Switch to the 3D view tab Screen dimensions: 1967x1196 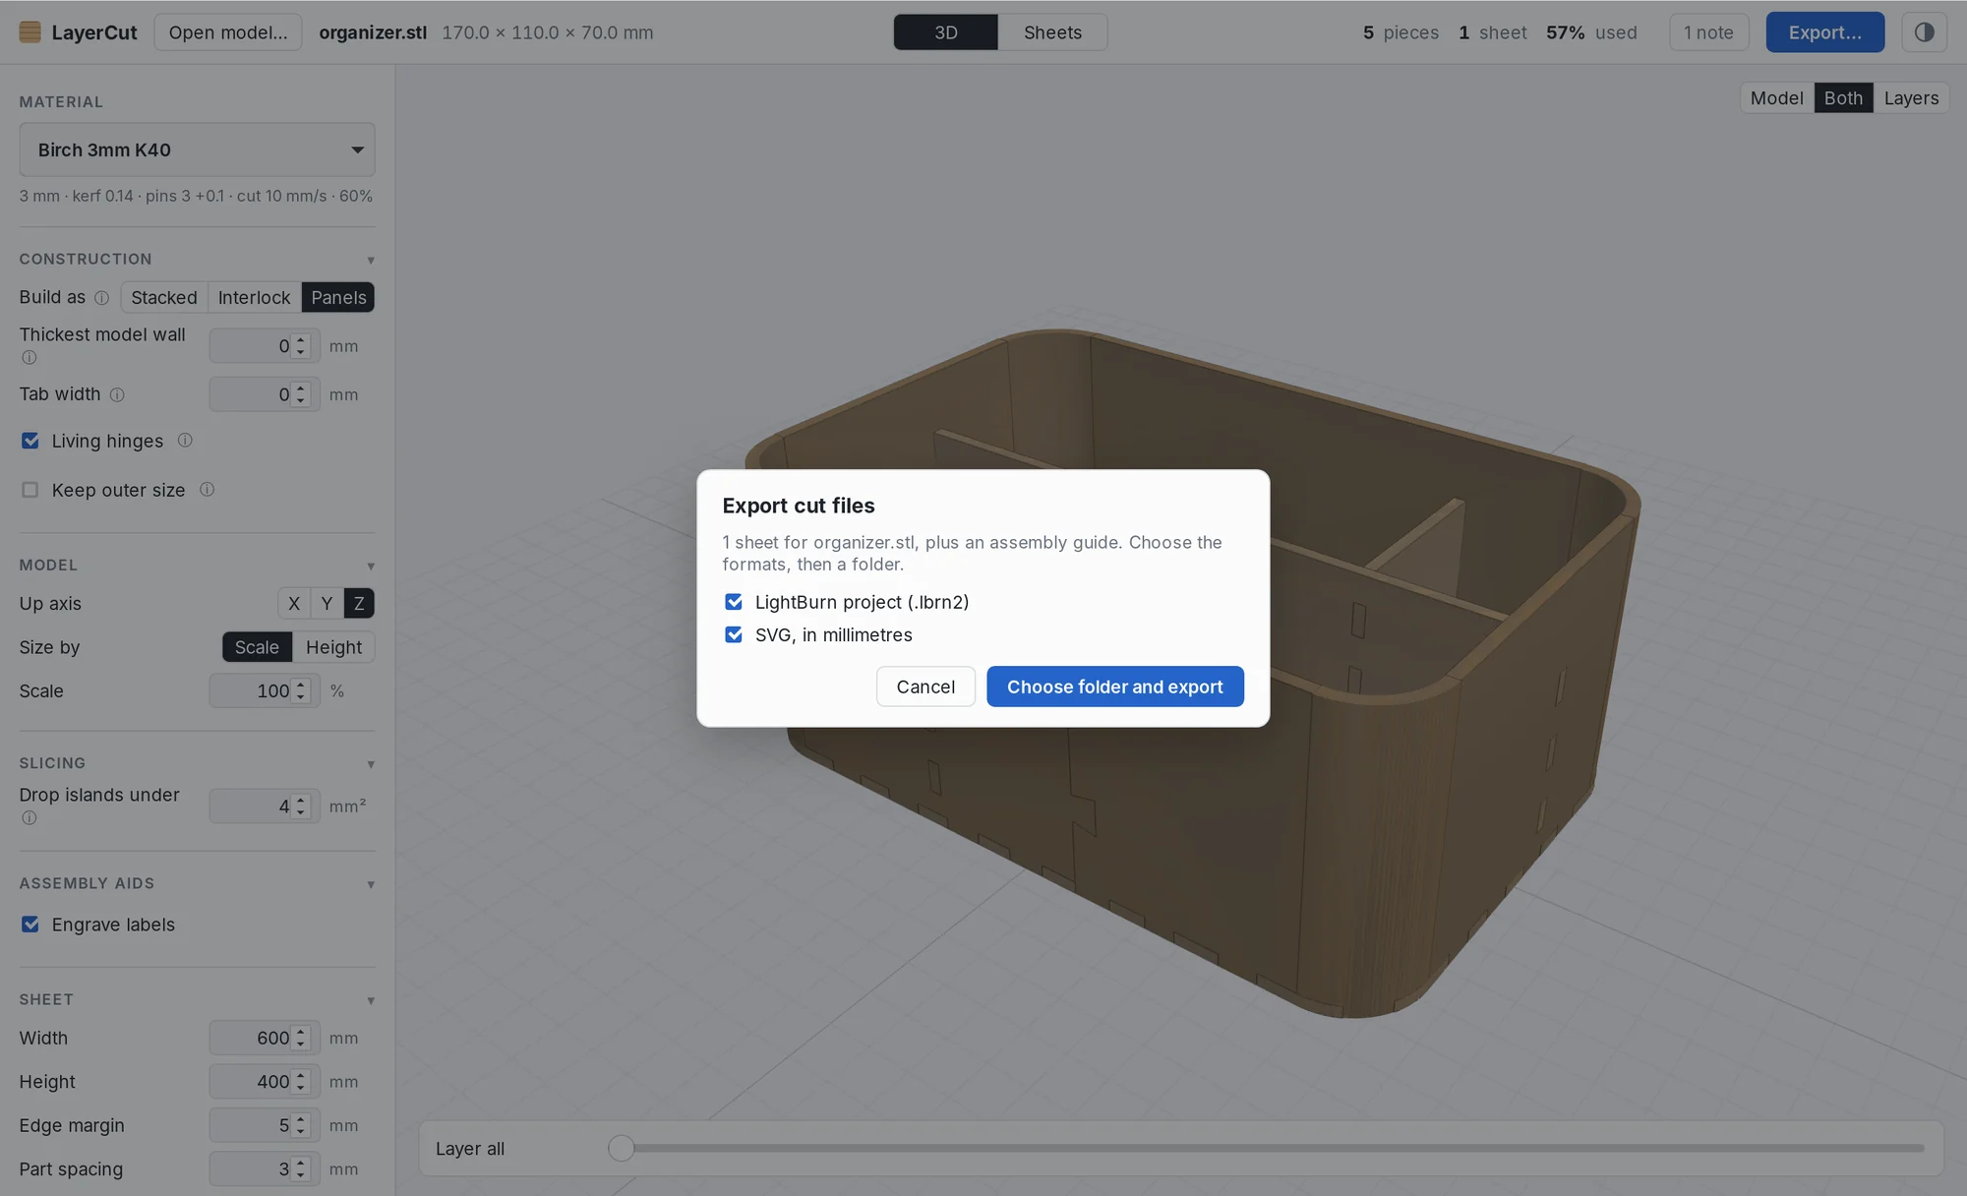[946, 32]
